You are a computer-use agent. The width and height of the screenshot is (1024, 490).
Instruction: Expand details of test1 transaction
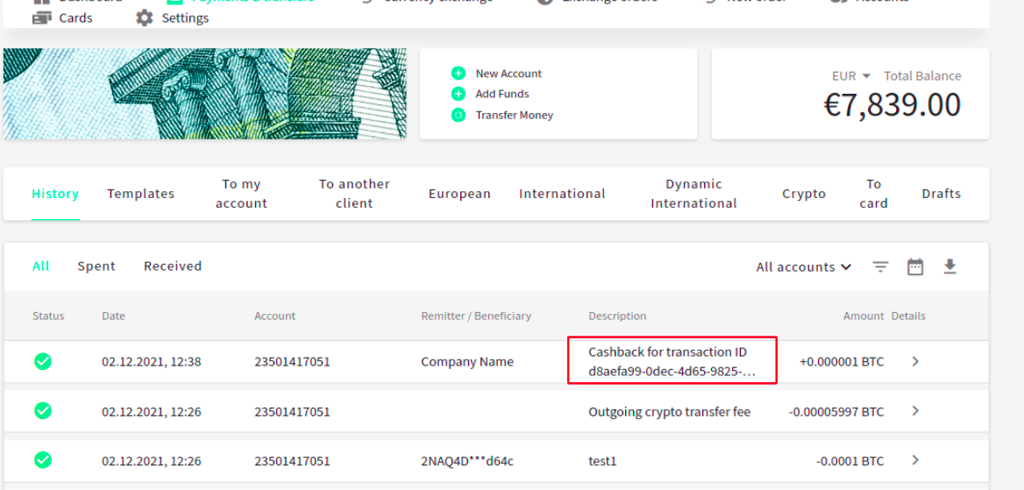(x=915, y=460)
